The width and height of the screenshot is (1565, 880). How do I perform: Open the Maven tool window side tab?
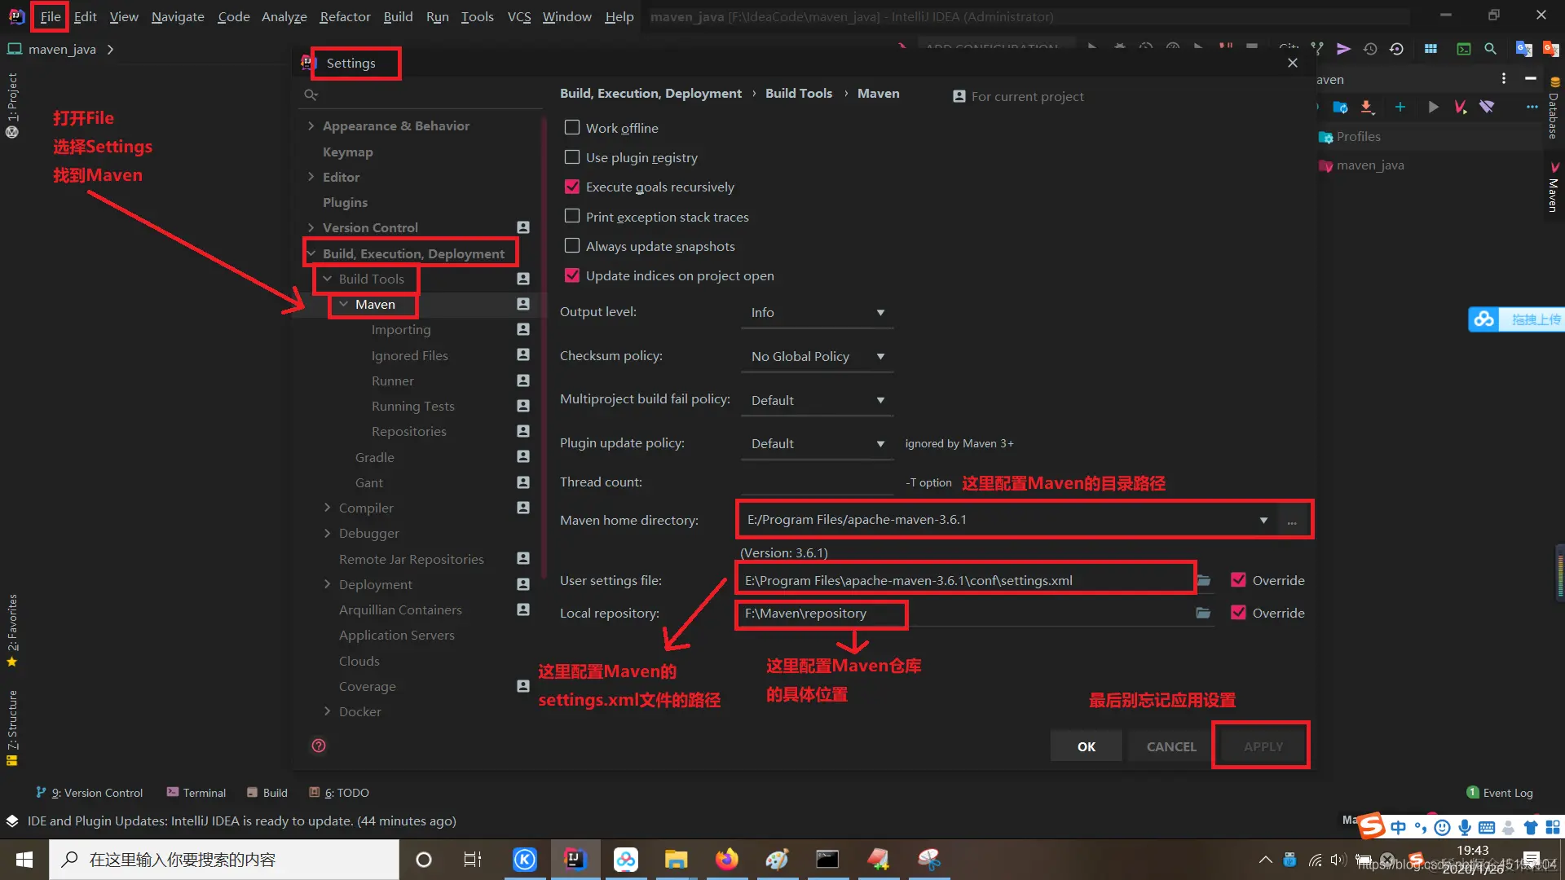tap(1554, 189)
